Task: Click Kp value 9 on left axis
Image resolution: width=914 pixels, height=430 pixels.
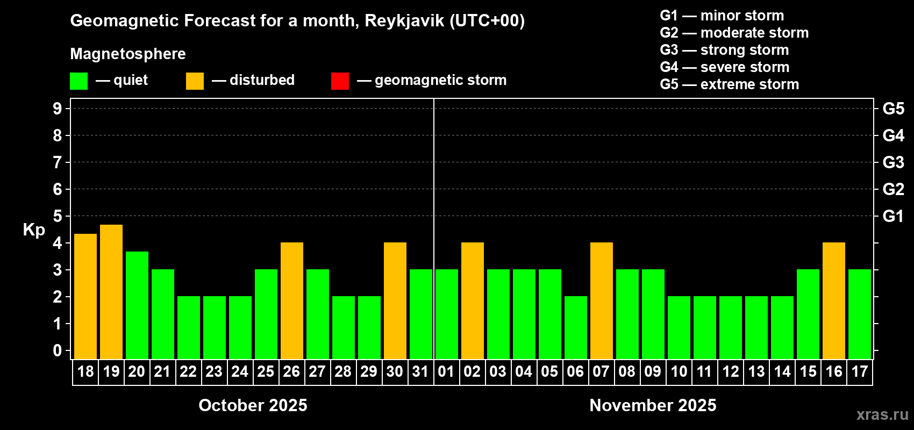Action: click(58, 109)
